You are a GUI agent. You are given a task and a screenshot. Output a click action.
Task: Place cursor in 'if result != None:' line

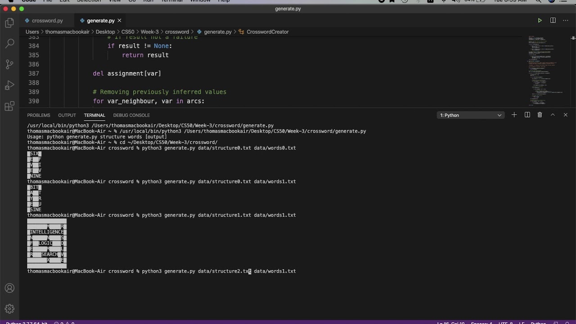pos(139,46)
